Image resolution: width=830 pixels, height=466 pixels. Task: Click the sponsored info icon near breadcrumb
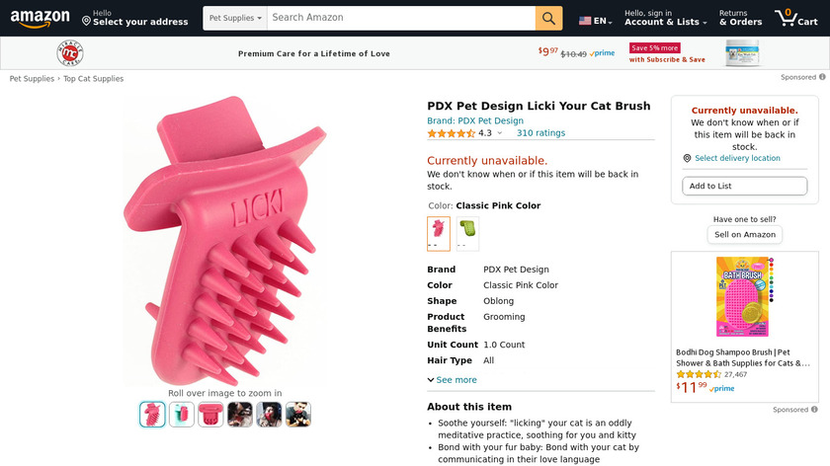[x=822, y=77]
